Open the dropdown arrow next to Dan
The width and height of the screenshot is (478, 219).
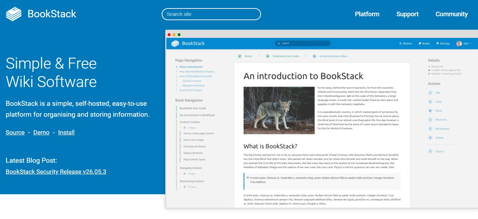[471, 44]
